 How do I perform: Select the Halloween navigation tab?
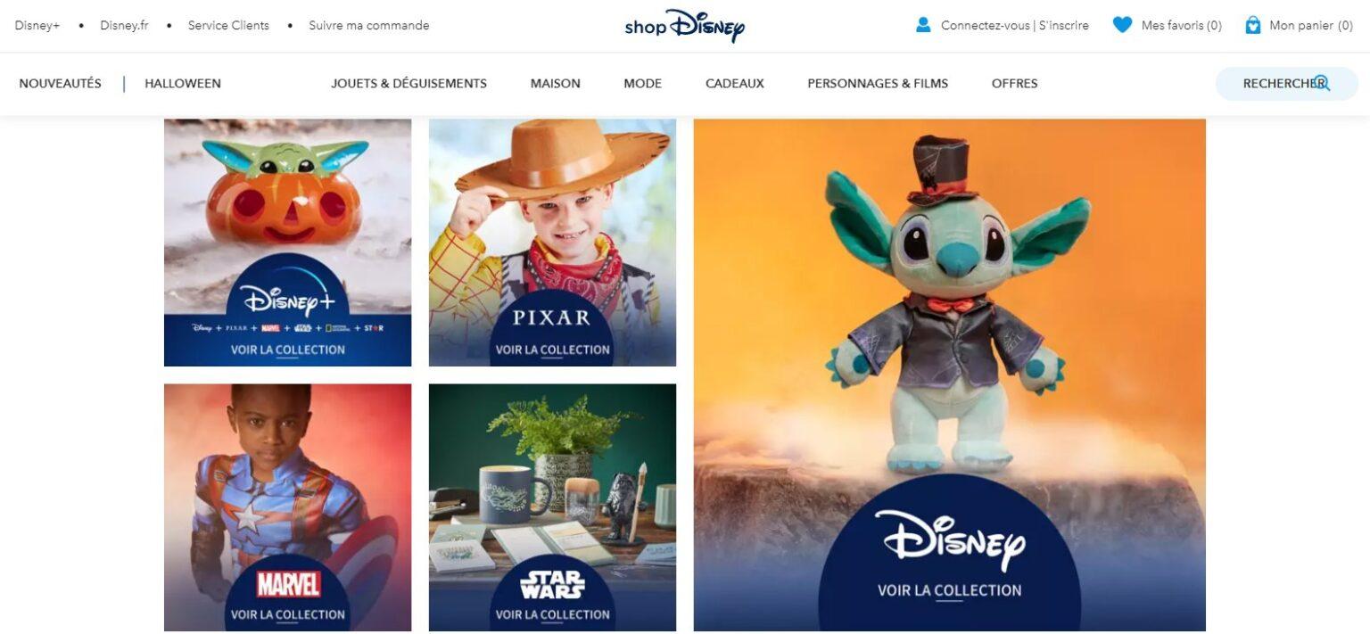click(x=183, y=83)
